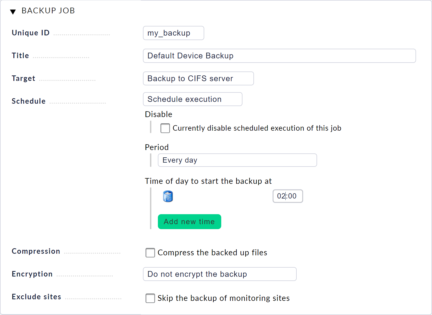Click the Title field with Default Device Backup
This screenshot has height=315, width=432.
279,56
